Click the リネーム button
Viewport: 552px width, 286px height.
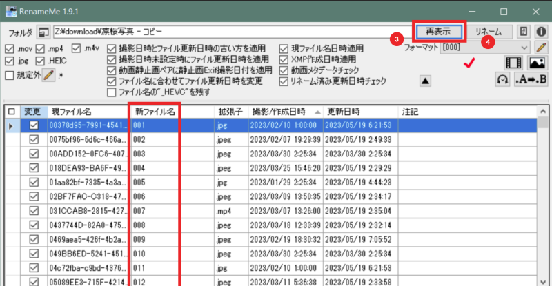pyautogui.click(x=489, y=32)
